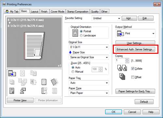Uncheck the Collate checkbox
Viewport: 163px width, 118px height.
point(133,68)
